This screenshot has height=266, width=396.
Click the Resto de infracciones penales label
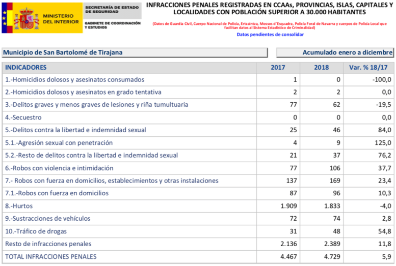48,244
